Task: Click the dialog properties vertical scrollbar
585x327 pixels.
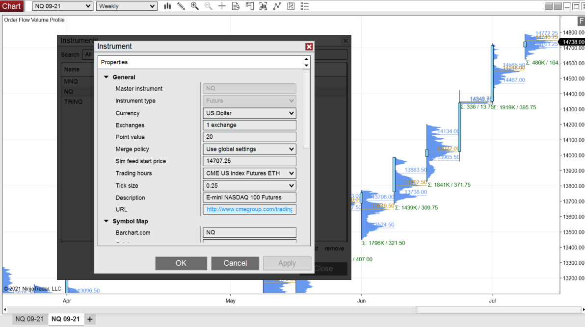Action: [x=306, y=109]
